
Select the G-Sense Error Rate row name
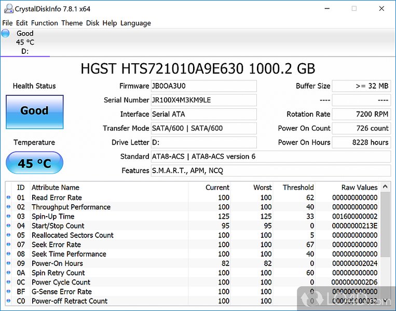click(62, 292)
